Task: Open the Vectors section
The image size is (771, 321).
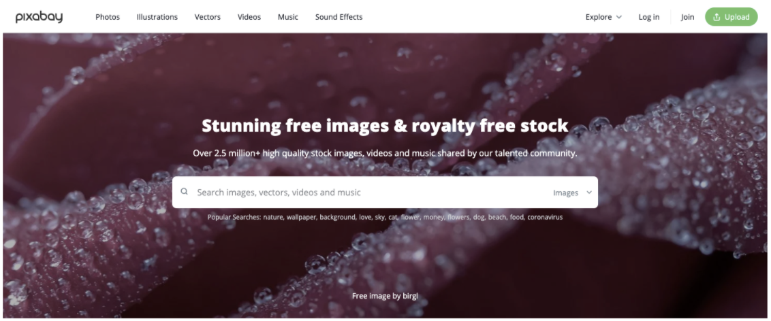Action: point(208,17)
